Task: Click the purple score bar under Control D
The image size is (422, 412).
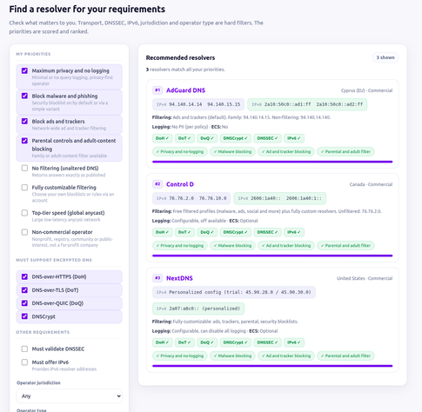Action: click(272, 256)
